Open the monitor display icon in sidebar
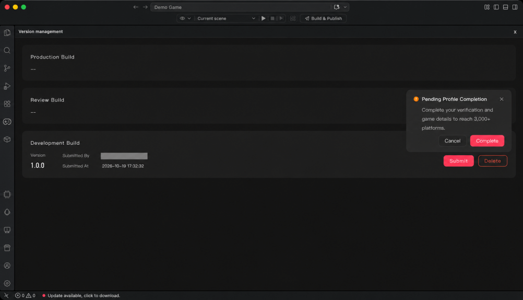The width and height of the screenshot is (523, 300). coord(7,230)
